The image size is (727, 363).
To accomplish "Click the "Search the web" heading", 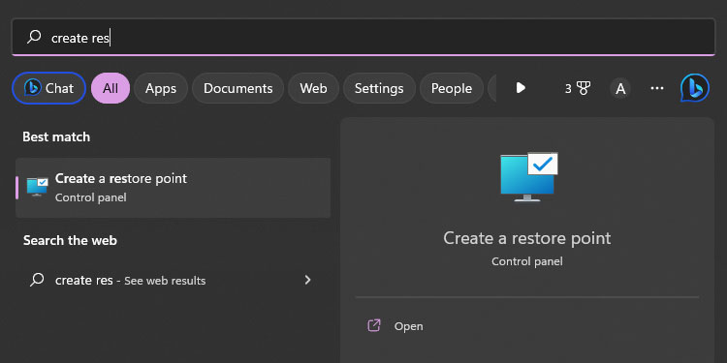I will [70, 240].
